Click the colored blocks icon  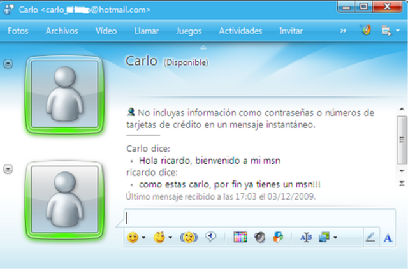(x=278, y=237)
